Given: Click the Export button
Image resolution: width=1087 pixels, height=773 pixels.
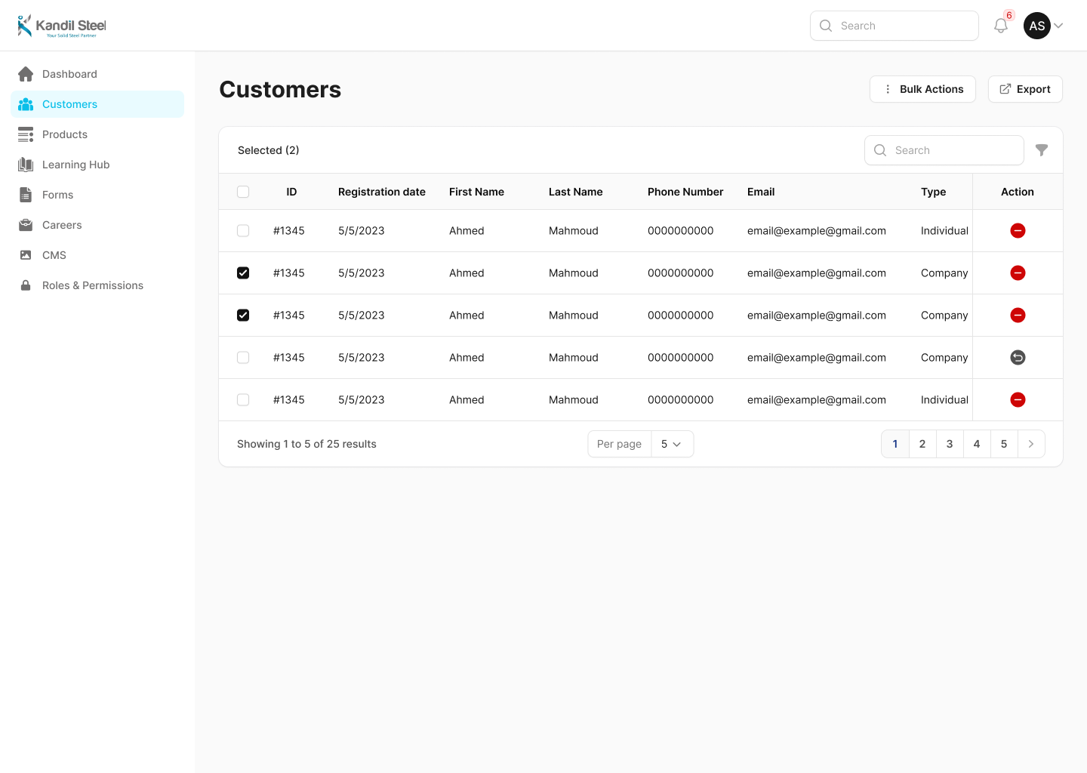Looking at the screenshot, I should pos(1025,89).
